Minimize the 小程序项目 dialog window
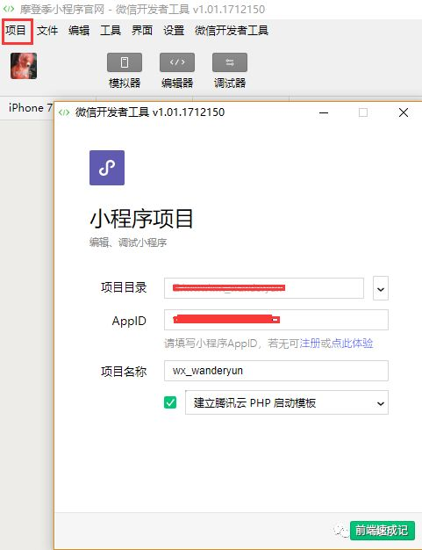This screenshot has height=550, width=422. point(324,112)
